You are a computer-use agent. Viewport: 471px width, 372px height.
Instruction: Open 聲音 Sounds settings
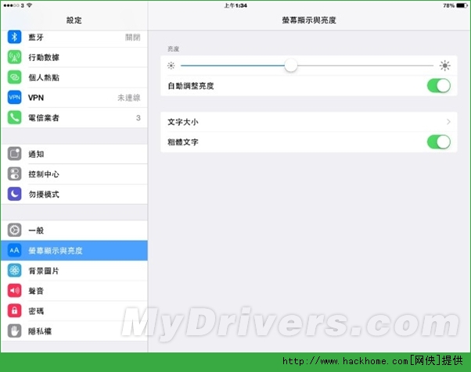(x=74, y=291)
